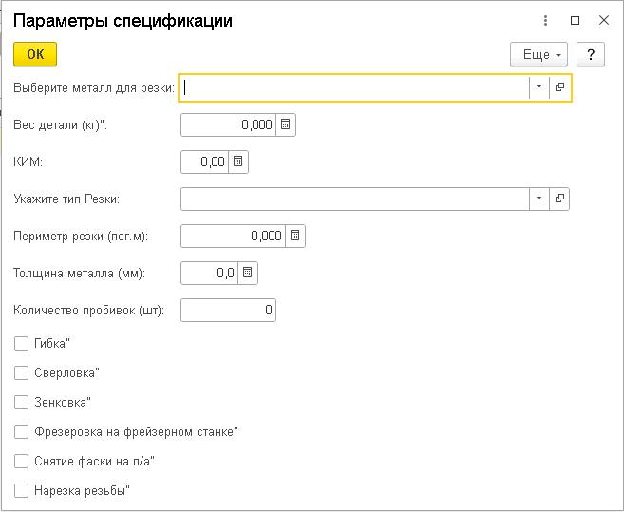Open calculator for КИМ field
This screenshot has height=512, width=624.
tap(238, 161)
